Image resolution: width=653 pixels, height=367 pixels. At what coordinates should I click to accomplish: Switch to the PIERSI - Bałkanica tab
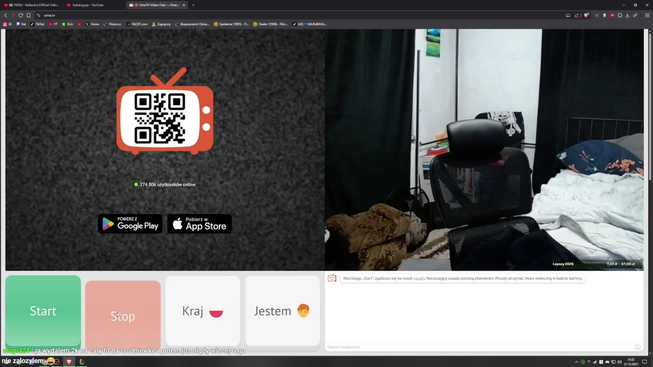pos(32,5)
